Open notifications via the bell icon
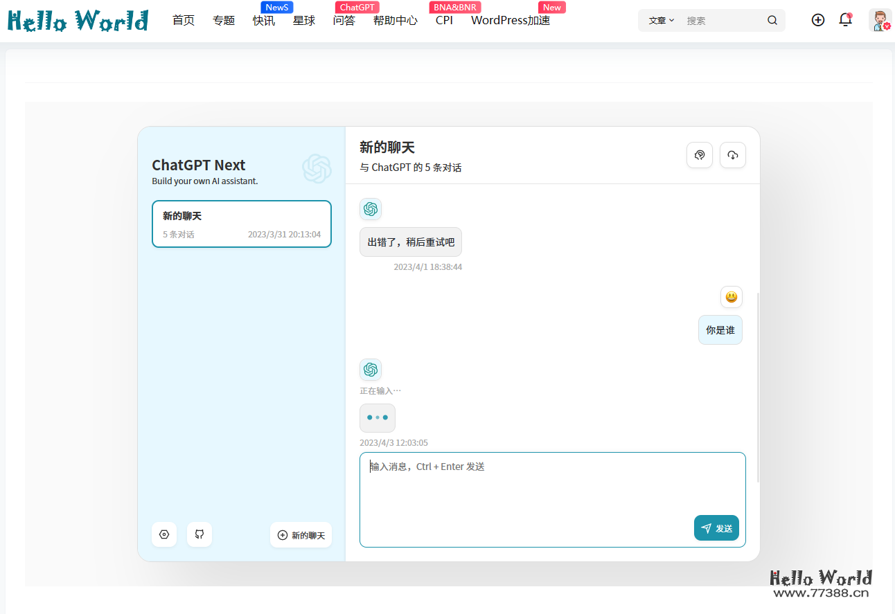The width and height of the screenshot is (895, 614). coord(845,20)
